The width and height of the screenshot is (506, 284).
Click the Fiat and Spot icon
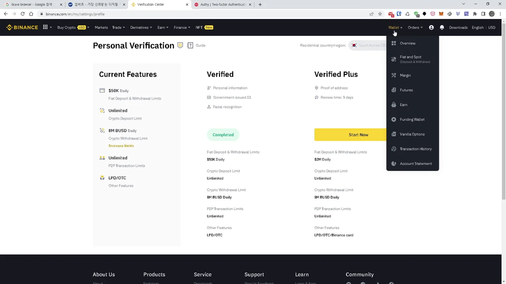click(x=393, y=59)
